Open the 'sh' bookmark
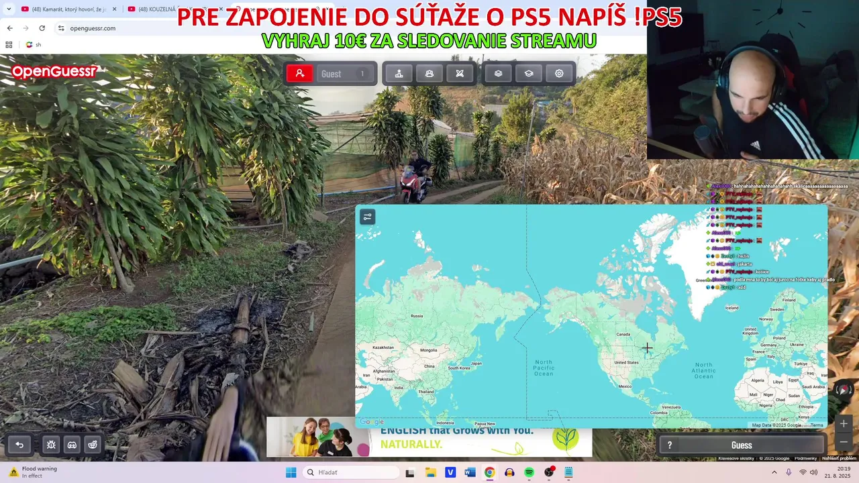This screenshot has width=859, height=483. 33,44
